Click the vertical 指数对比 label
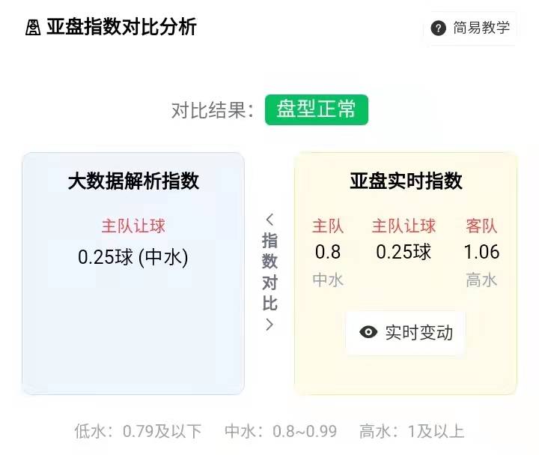Screen dimensions: 539x455 pos(269,272)
